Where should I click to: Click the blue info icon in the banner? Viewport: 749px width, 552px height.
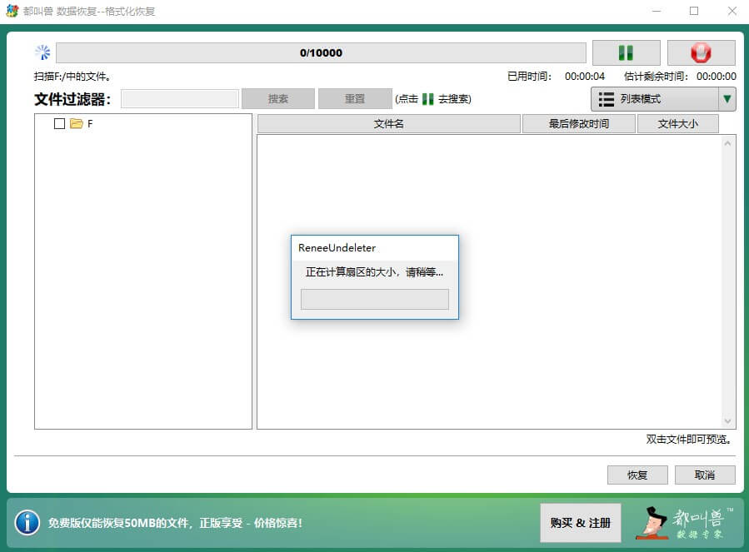click(27, 522)
